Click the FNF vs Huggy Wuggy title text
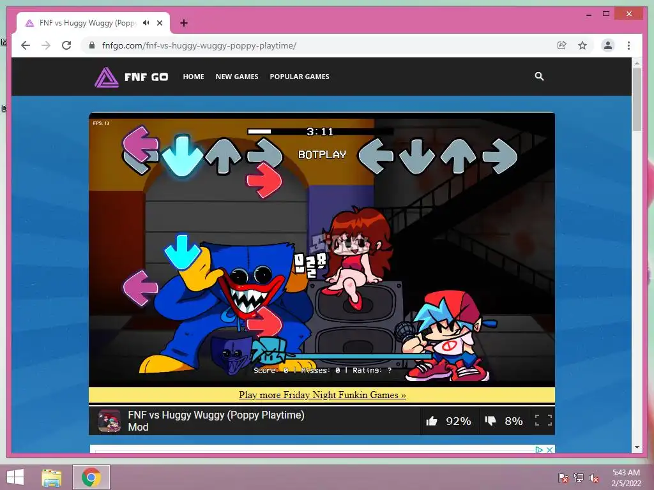This screenshot has height=490, width=654. [216, 421]
